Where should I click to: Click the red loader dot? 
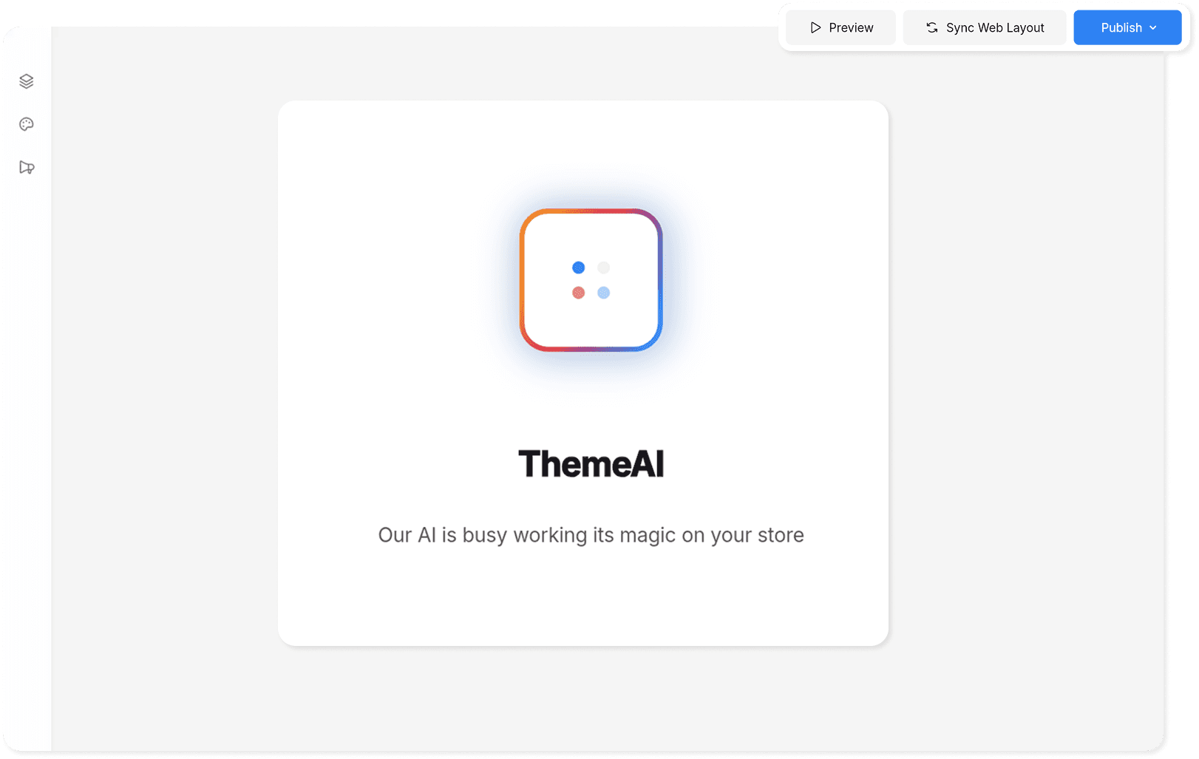[x=579, y=293]
